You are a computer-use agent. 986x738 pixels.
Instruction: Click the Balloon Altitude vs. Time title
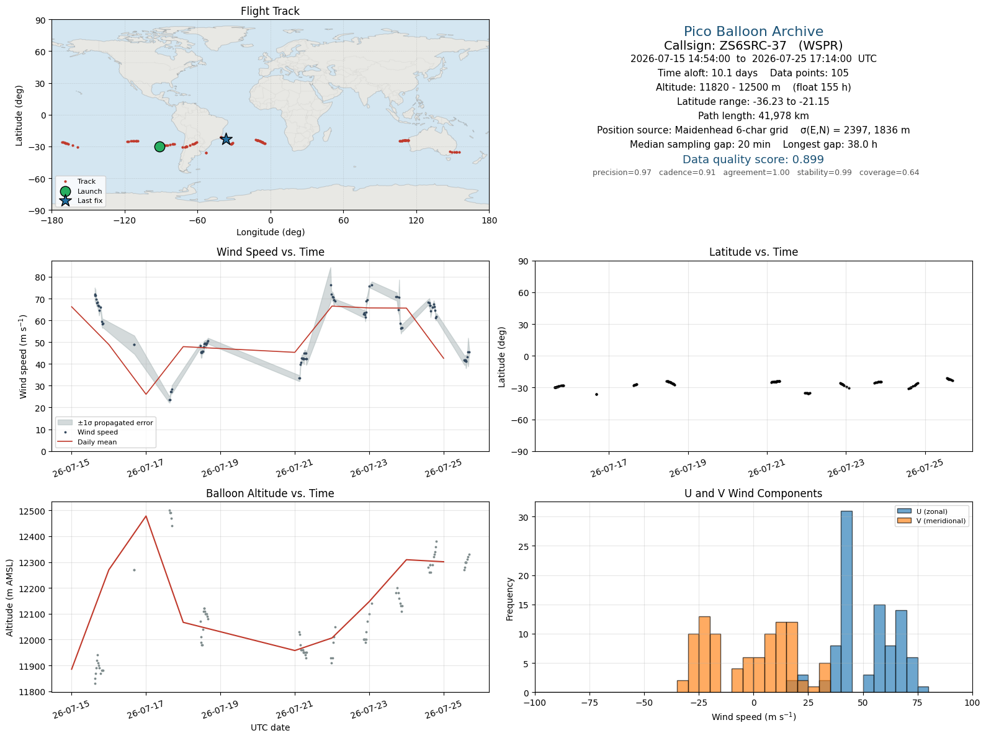270,493
